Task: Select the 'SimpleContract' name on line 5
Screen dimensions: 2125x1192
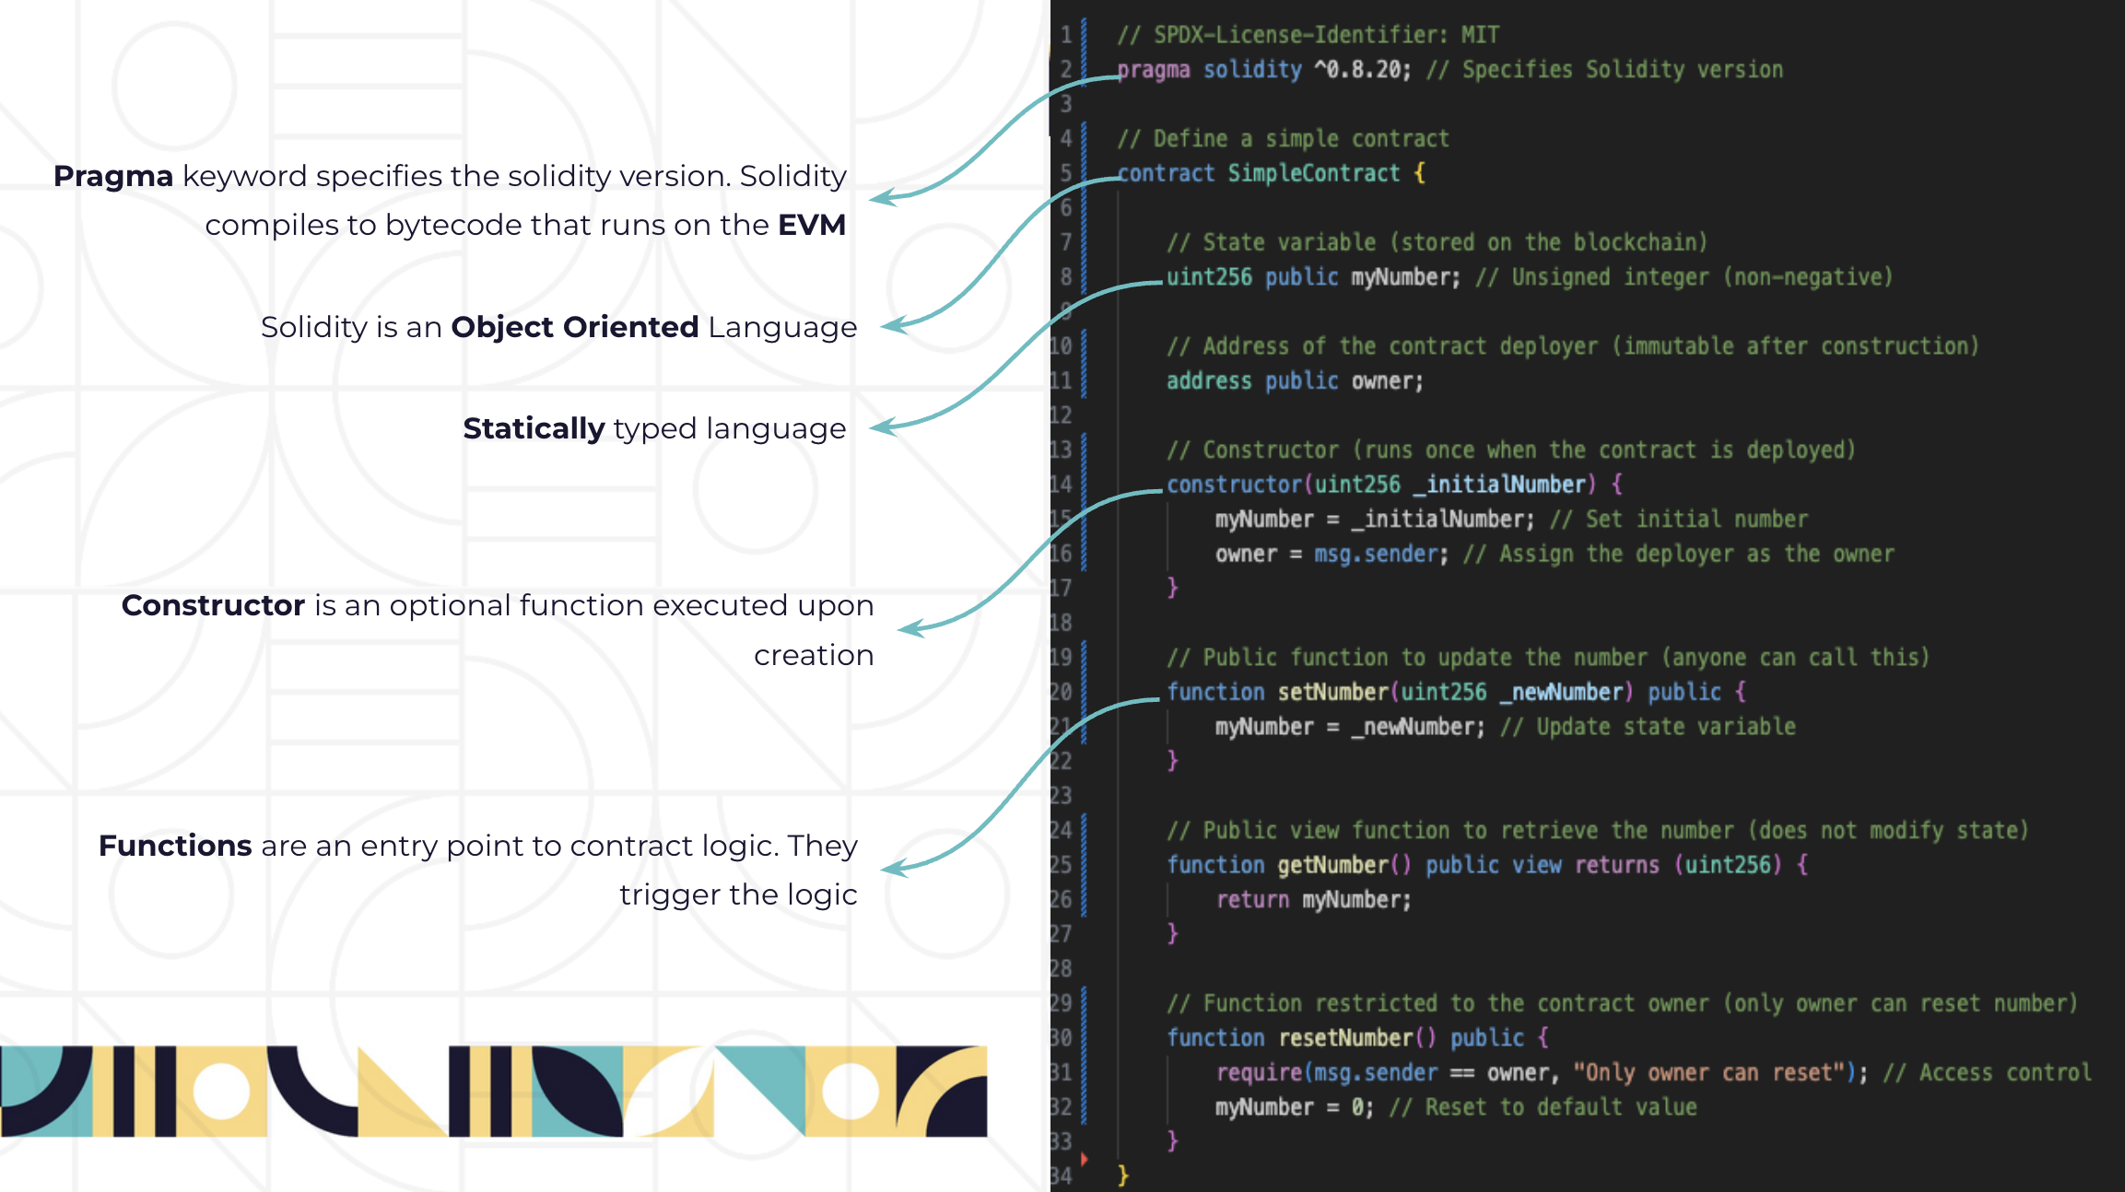Action: pos(1313,173)
